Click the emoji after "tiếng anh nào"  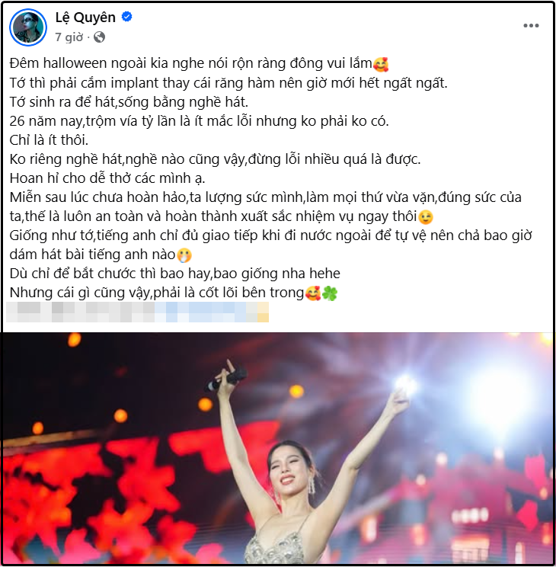tap(184, 255)
